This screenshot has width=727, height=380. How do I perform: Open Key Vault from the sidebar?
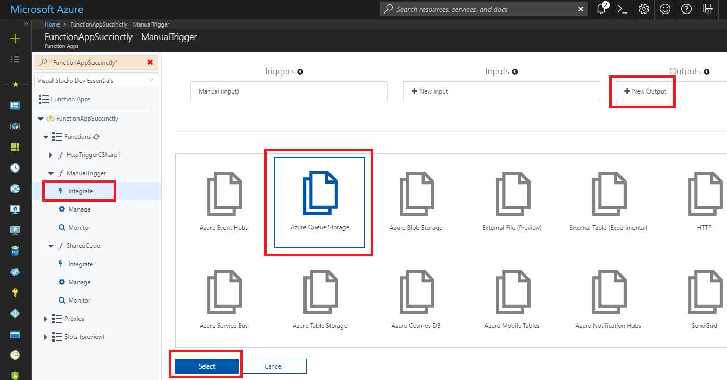point(15,293)
